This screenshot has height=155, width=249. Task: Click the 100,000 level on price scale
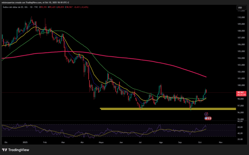point(241,85)
